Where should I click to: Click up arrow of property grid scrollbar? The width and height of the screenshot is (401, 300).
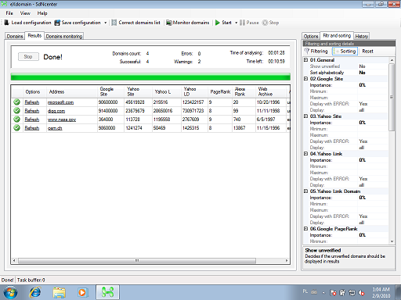click(x=392, y=60)
